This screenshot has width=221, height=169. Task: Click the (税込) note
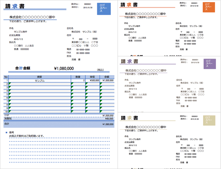(x=100, y=70)
